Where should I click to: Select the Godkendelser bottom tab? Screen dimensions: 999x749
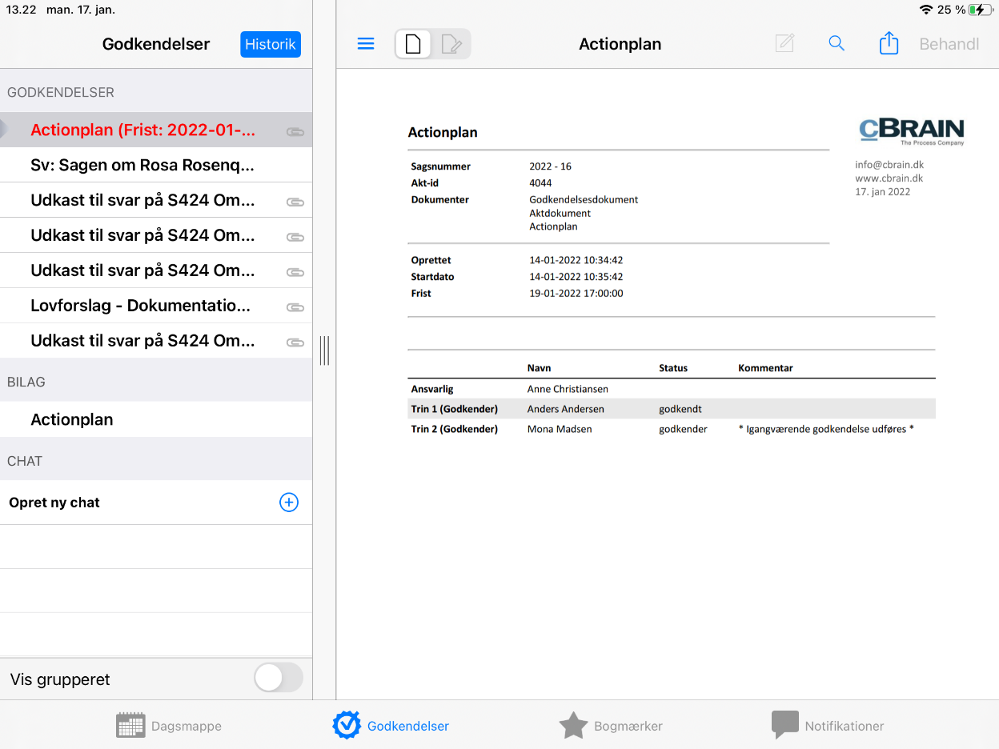pyautogui.click(x=391, y=726)
